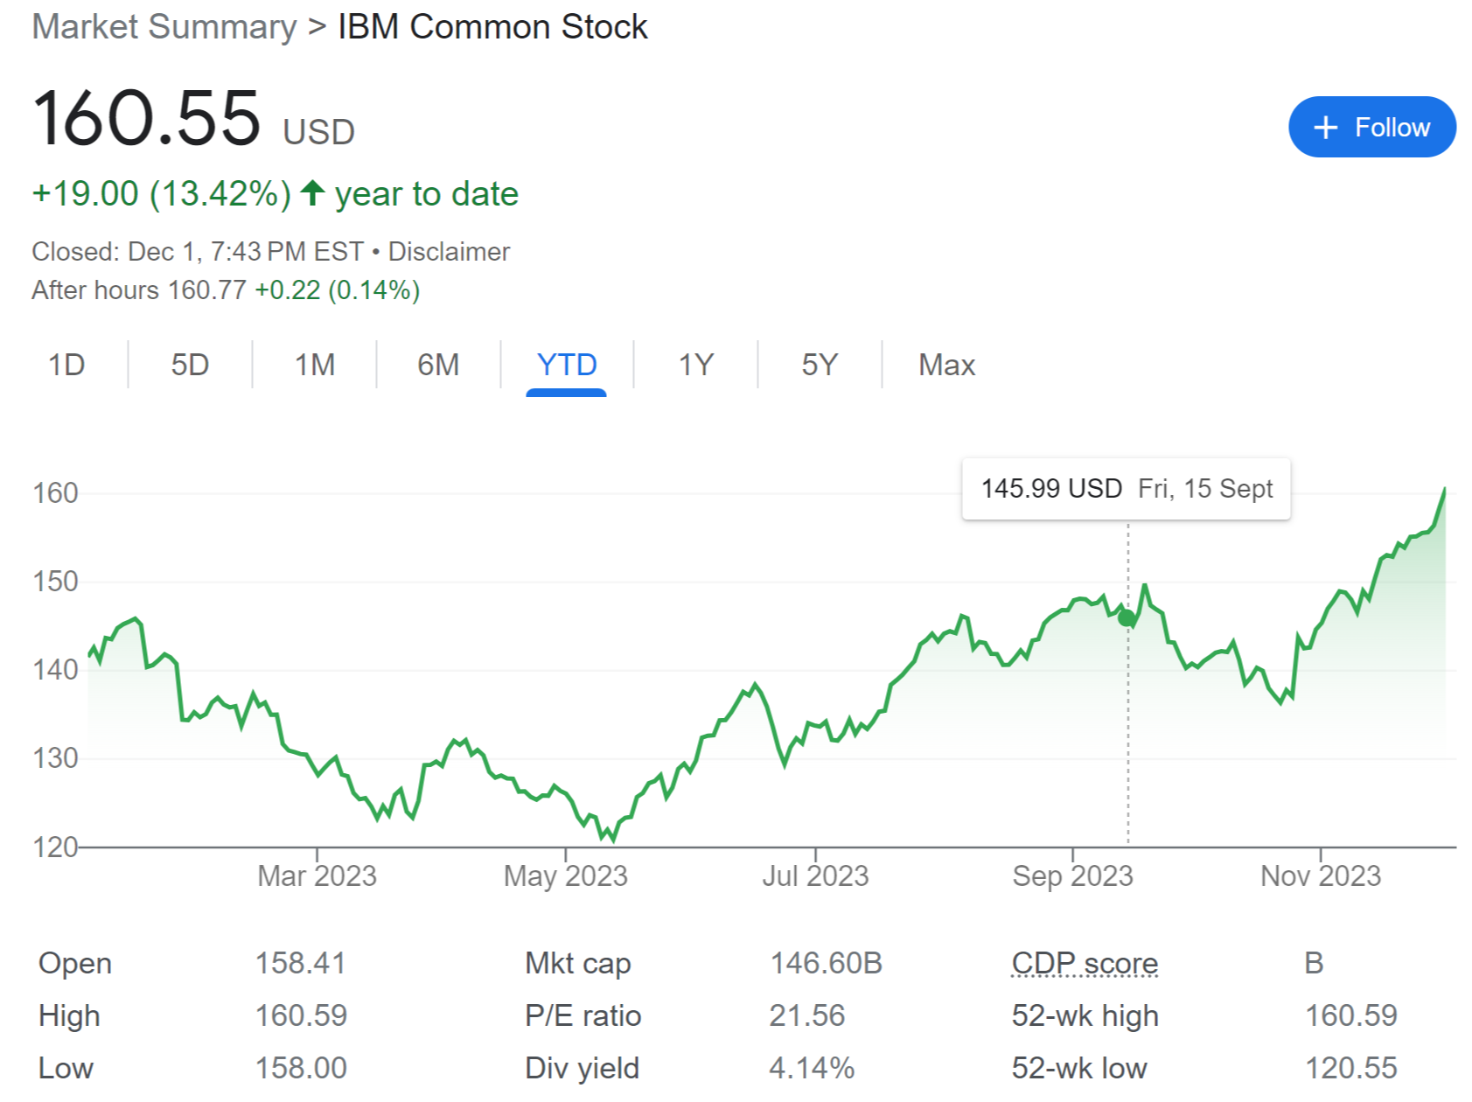Switch to the 1Y chart view
The width and height of the screenshot is (1472, 1102).
tap(696, 365)
